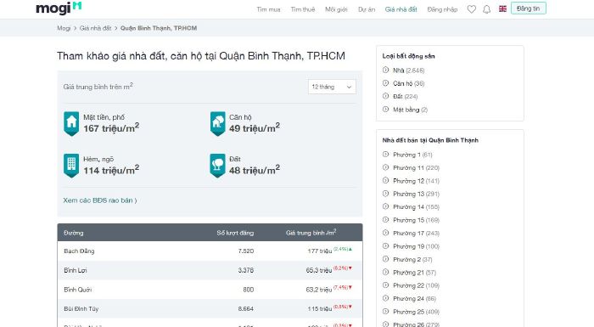Click the Đăng nhập link
594x327 pixels.
pyautogui.click(x=442, y=9)
